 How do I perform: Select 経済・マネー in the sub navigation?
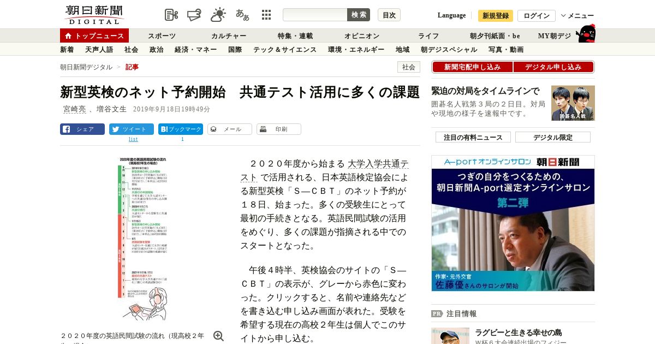point(196,50)
